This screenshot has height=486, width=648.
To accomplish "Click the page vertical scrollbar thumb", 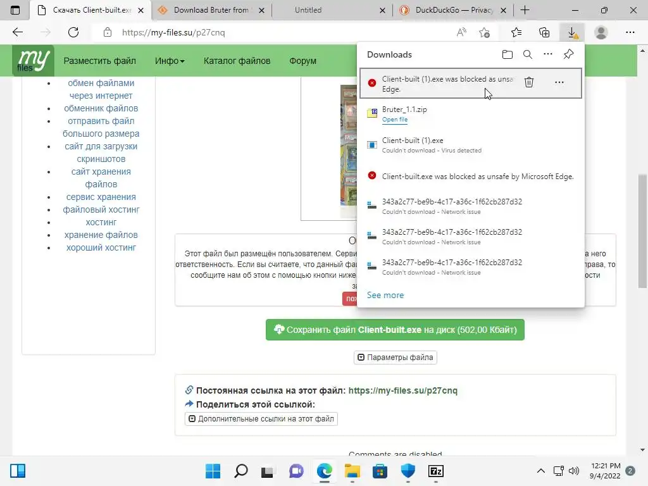I will (x=642, y=232).
